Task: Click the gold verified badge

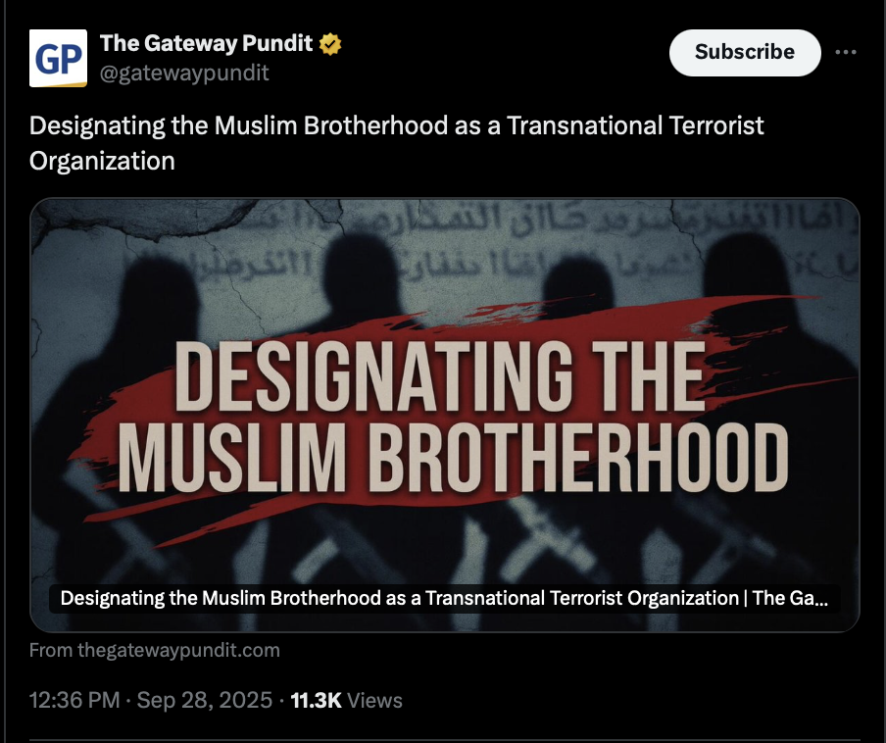Action: tap(330, 44)
